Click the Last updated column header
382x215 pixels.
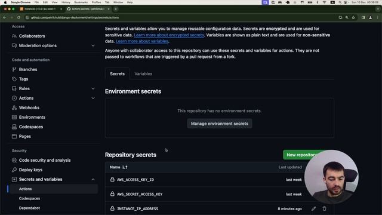click(x=290, y=167)
